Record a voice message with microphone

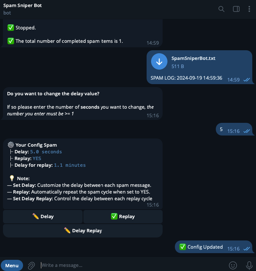point(249,265)
